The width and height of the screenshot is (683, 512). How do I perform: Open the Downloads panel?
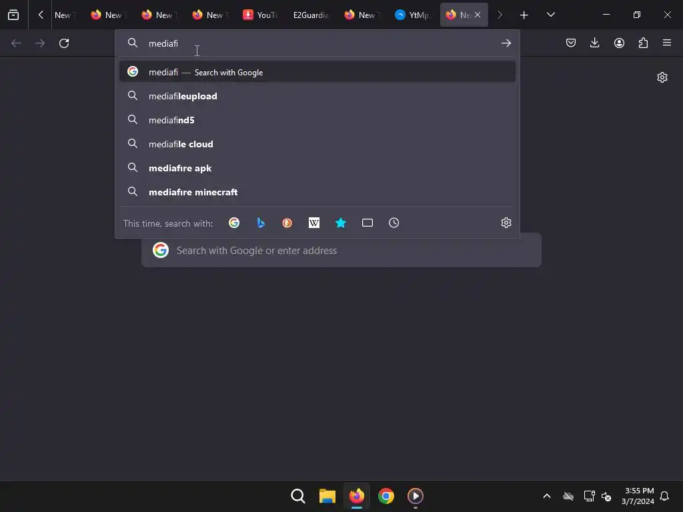(594, 43)
